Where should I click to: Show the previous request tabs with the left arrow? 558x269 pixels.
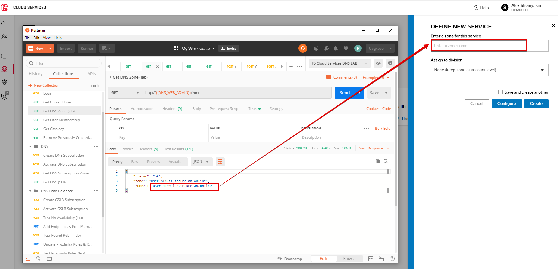coord(109,66)
